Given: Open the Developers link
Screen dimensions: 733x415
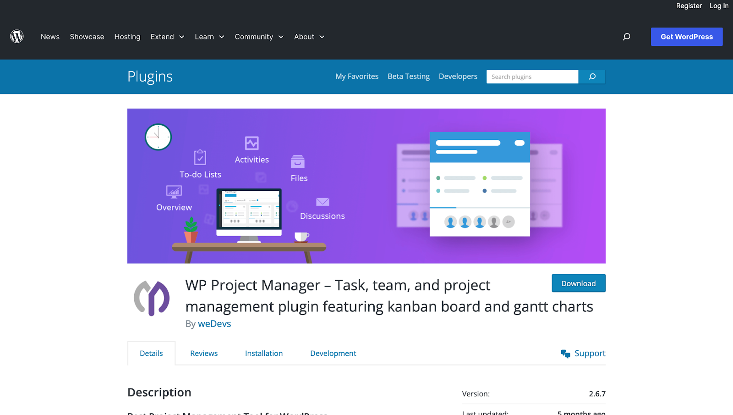Looking at the screenshot, I should point(458,77).
